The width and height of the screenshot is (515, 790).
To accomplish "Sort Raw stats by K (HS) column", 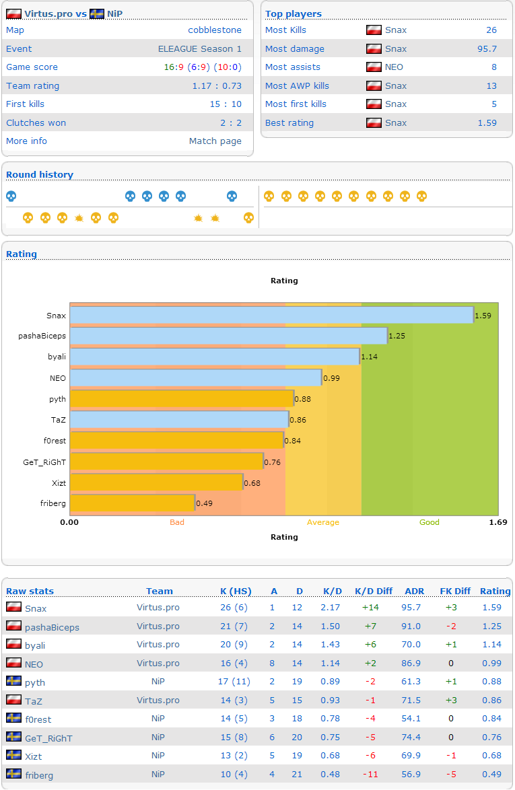I will [x=236, y=591].
